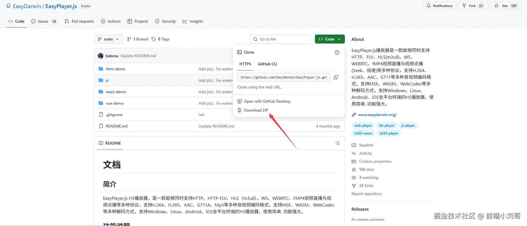This screenshot has height=226, width=527.
Task: View the 1 Branch link
Action: pyautogui.click(x=138, y=39)
